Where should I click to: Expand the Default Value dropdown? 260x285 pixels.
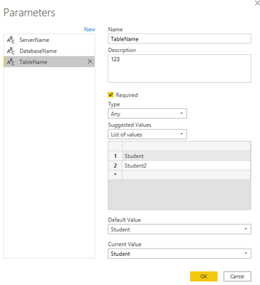pyautogui.click(x=180, y=229)
